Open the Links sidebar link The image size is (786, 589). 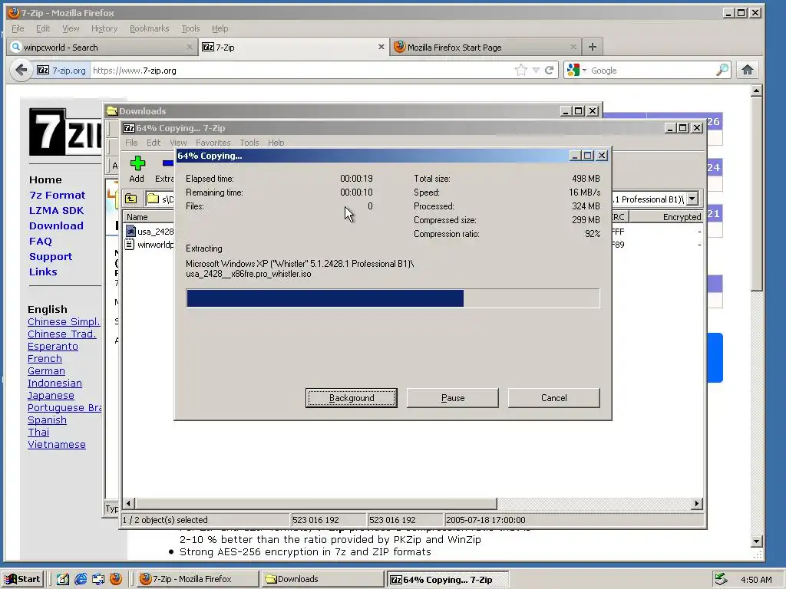(43, 272)
